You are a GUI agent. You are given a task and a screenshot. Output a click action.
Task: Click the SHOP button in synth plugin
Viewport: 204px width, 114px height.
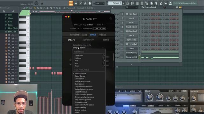pyautogui.click(x=171, y=91)
